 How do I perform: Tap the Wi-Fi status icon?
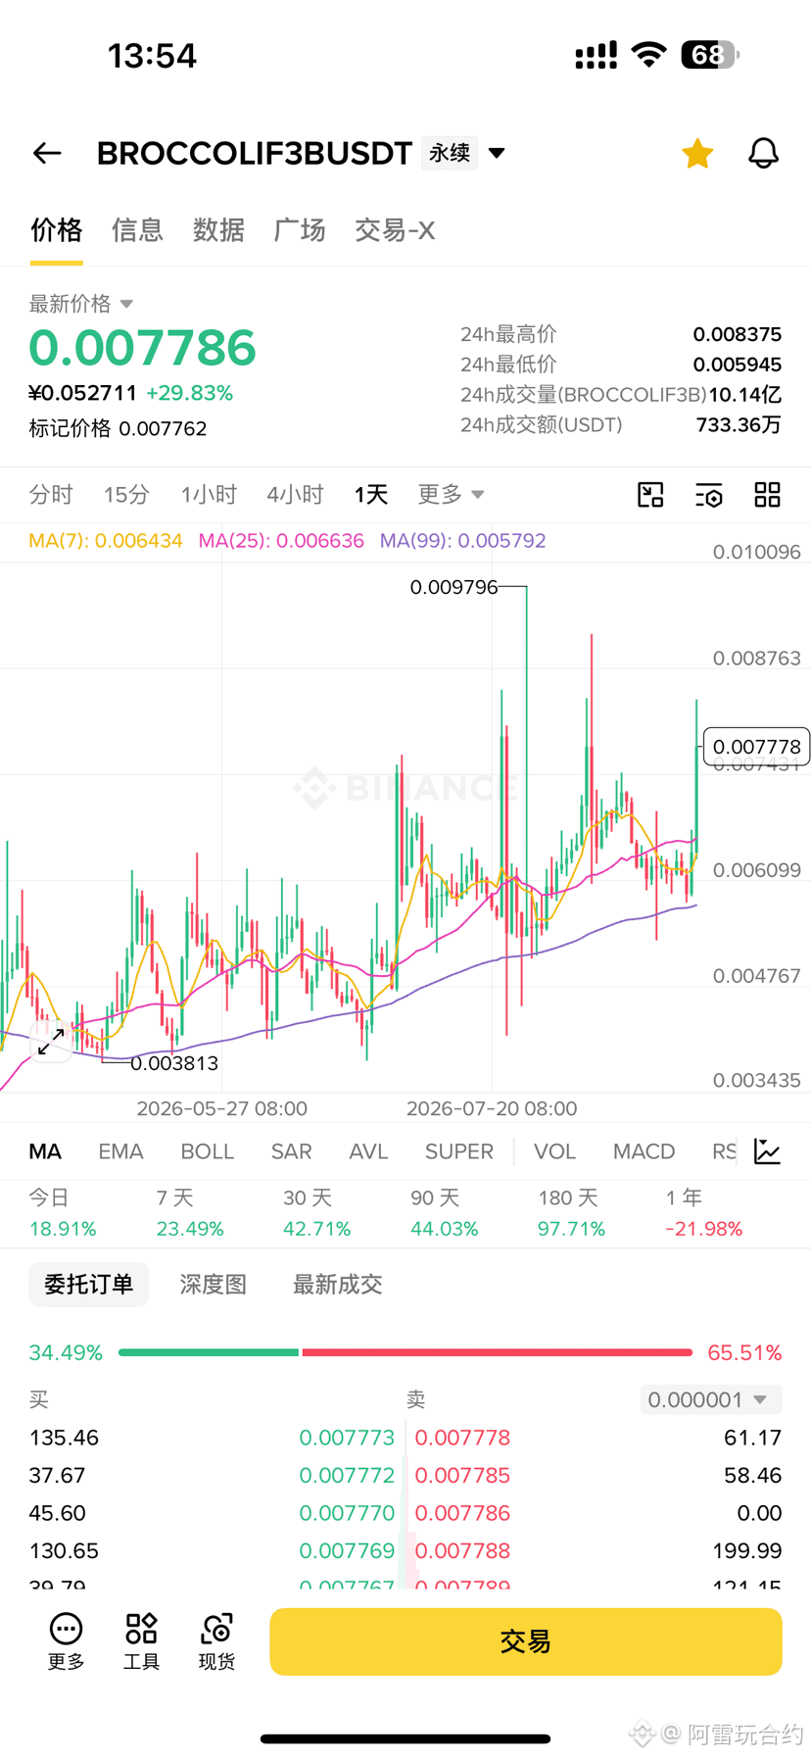point(648,55)
